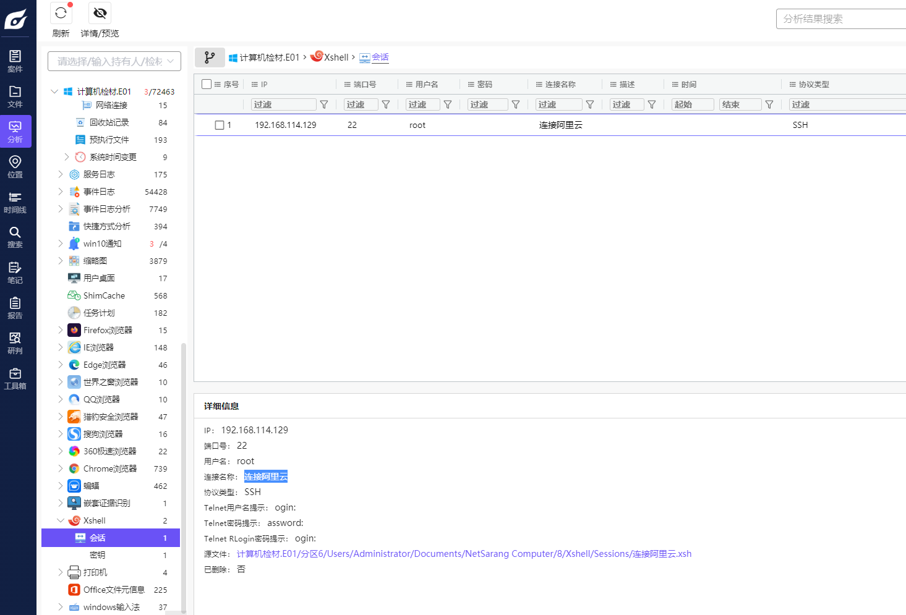Image resolution: width=906 pixels, height=615 pixels.
Task: Click the 系统时间变更 clock icon
Action: (80, 157)
